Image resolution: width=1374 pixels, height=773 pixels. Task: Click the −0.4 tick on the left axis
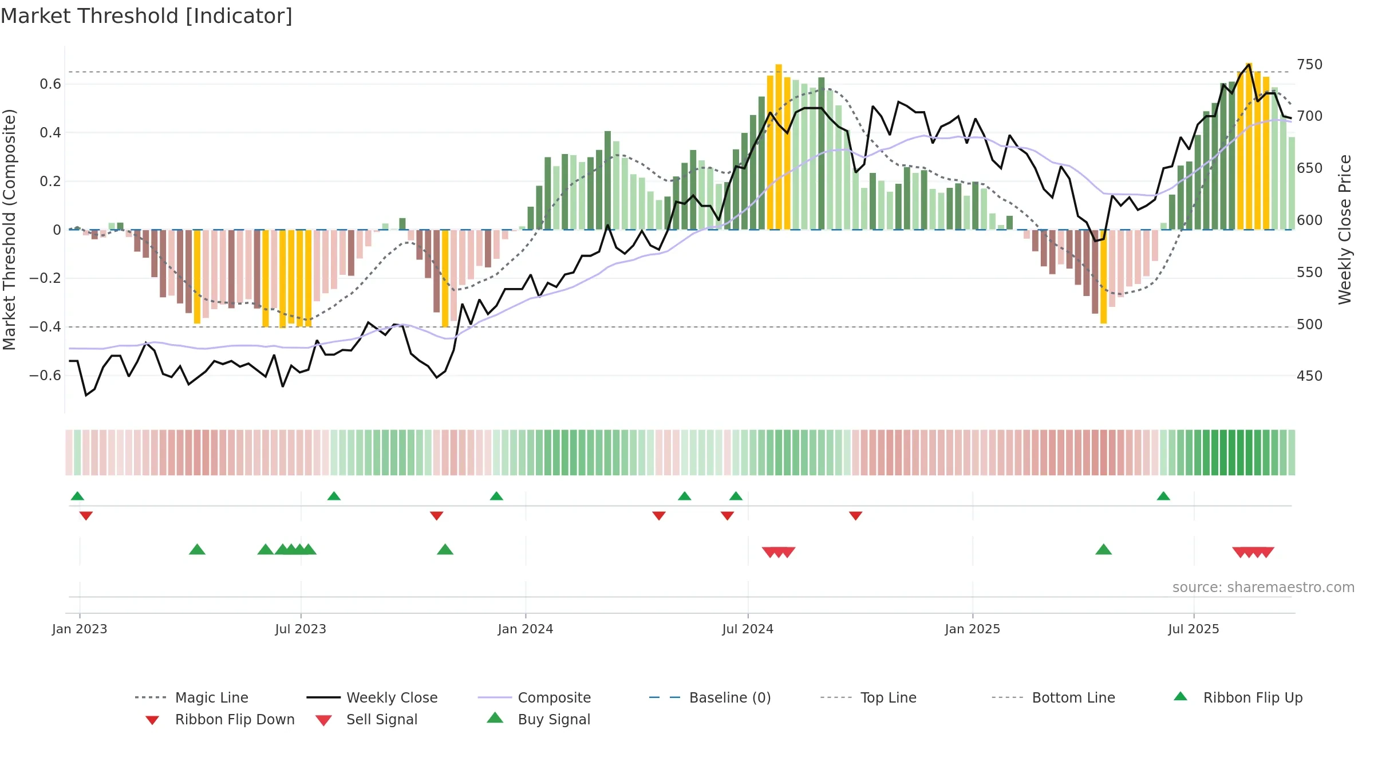pos(45,327)
